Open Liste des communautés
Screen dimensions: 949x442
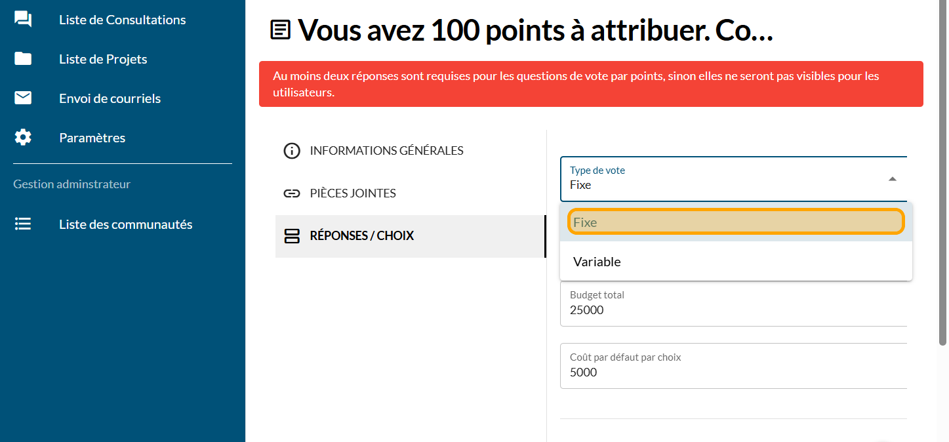click(x=125, y=224)
